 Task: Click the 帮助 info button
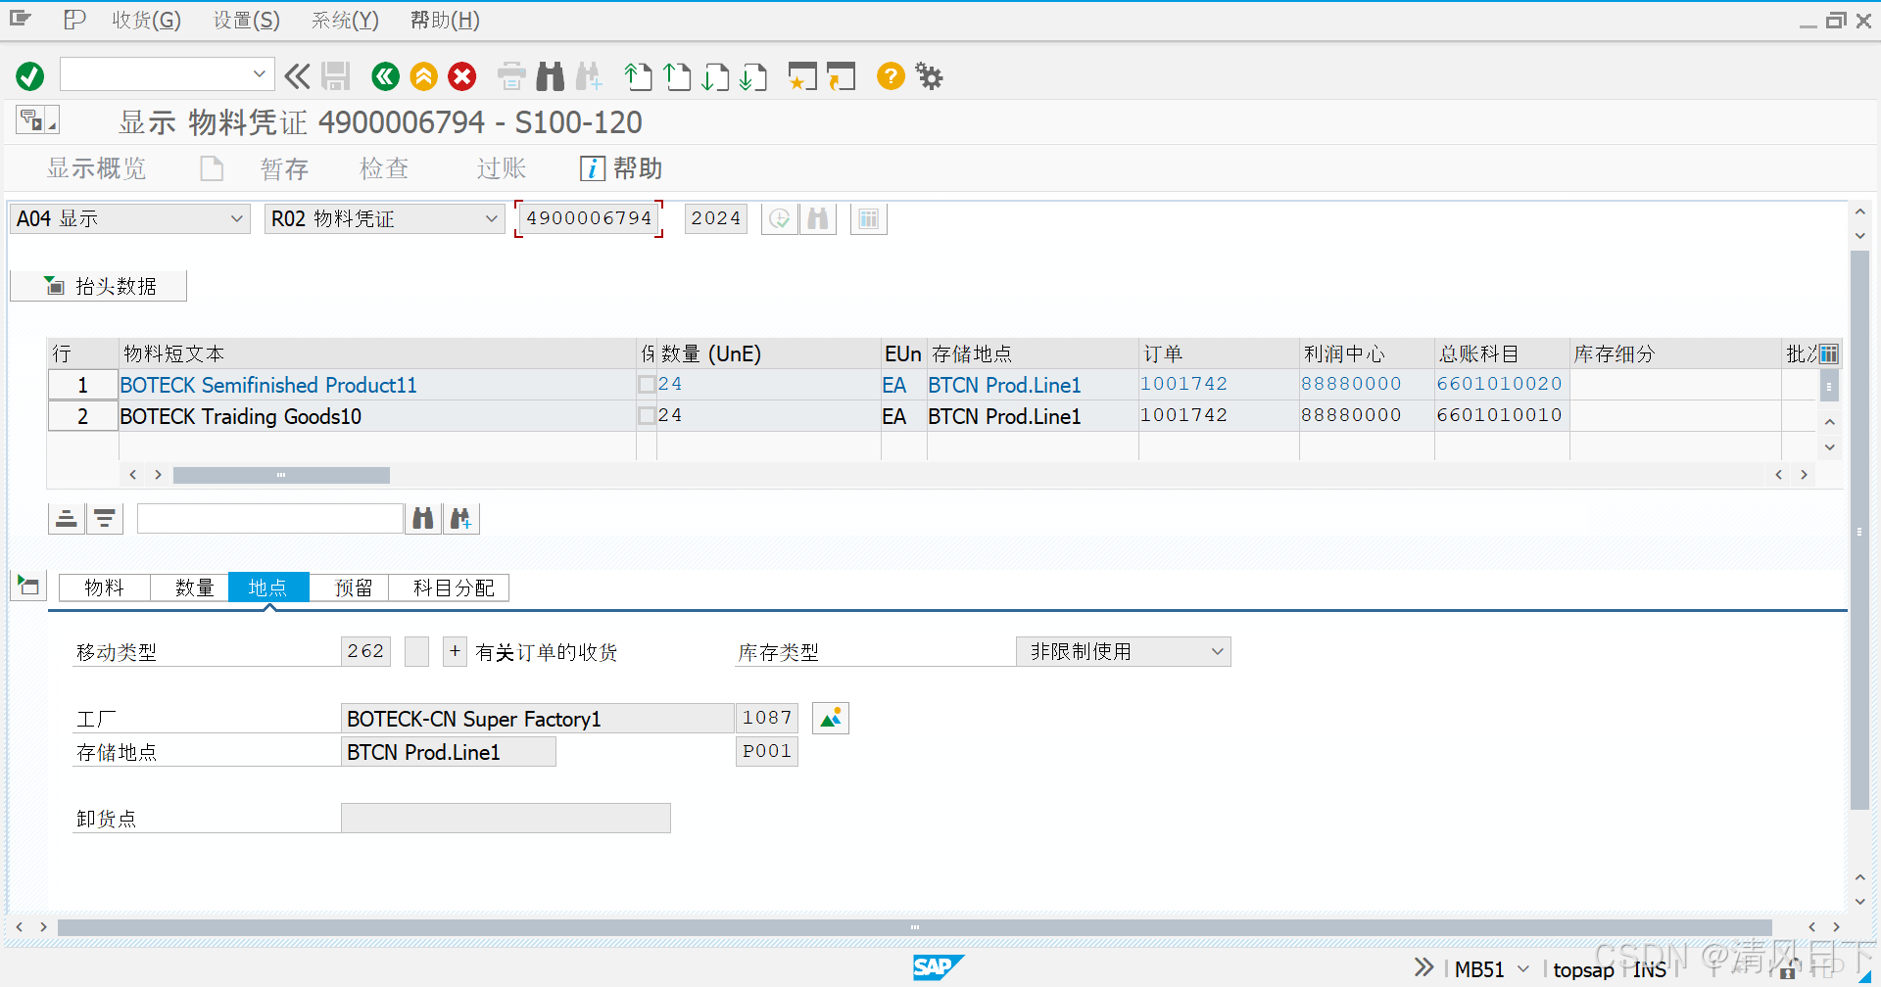tap(621, 168)
